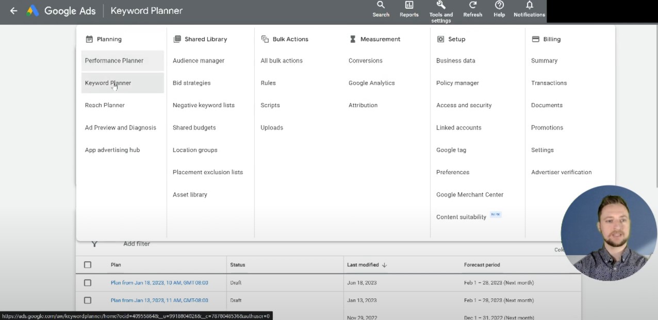The height and width of the screenshot is (320, 658).
Task: Open Google Analytics under Measurement
Action: [x=372, y=83]
